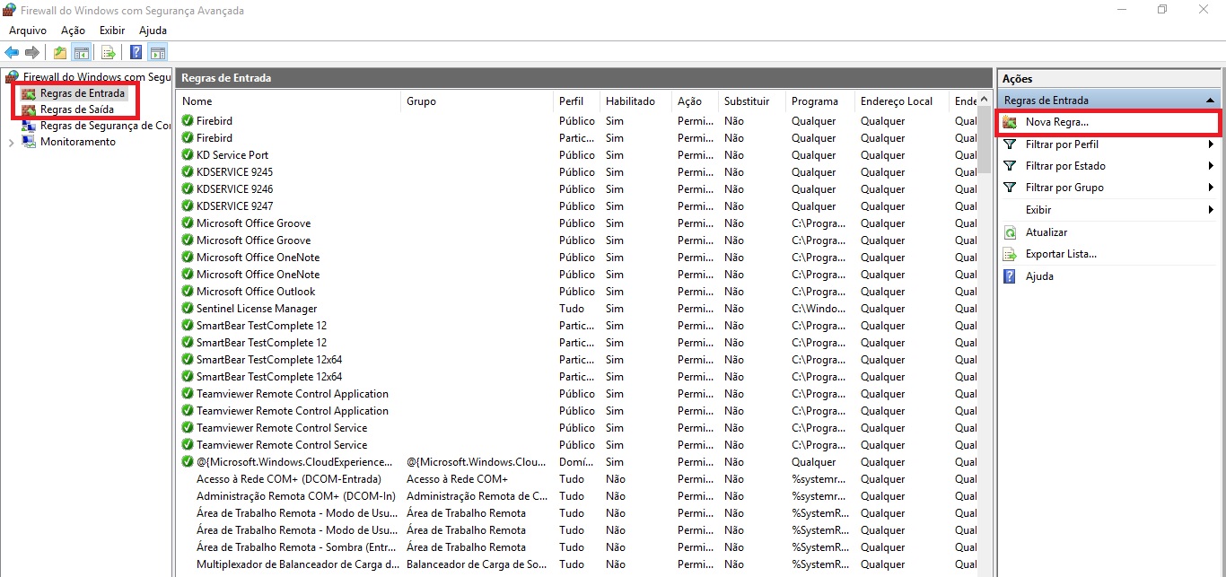The height and width of the screenshot is (577, 1226).
Task: Select Regras de Segurança de Conexão in the tree
Action: coord(105,126)
